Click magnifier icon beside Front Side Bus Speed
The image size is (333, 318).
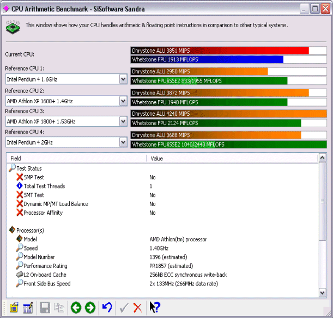click(19, 283)
